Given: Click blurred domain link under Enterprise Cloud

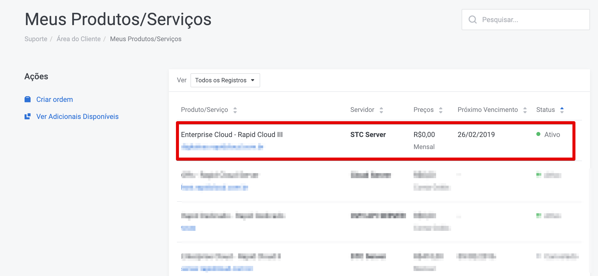Looking at the screenshot, I should pyautogui.click(x=222, y=147).
